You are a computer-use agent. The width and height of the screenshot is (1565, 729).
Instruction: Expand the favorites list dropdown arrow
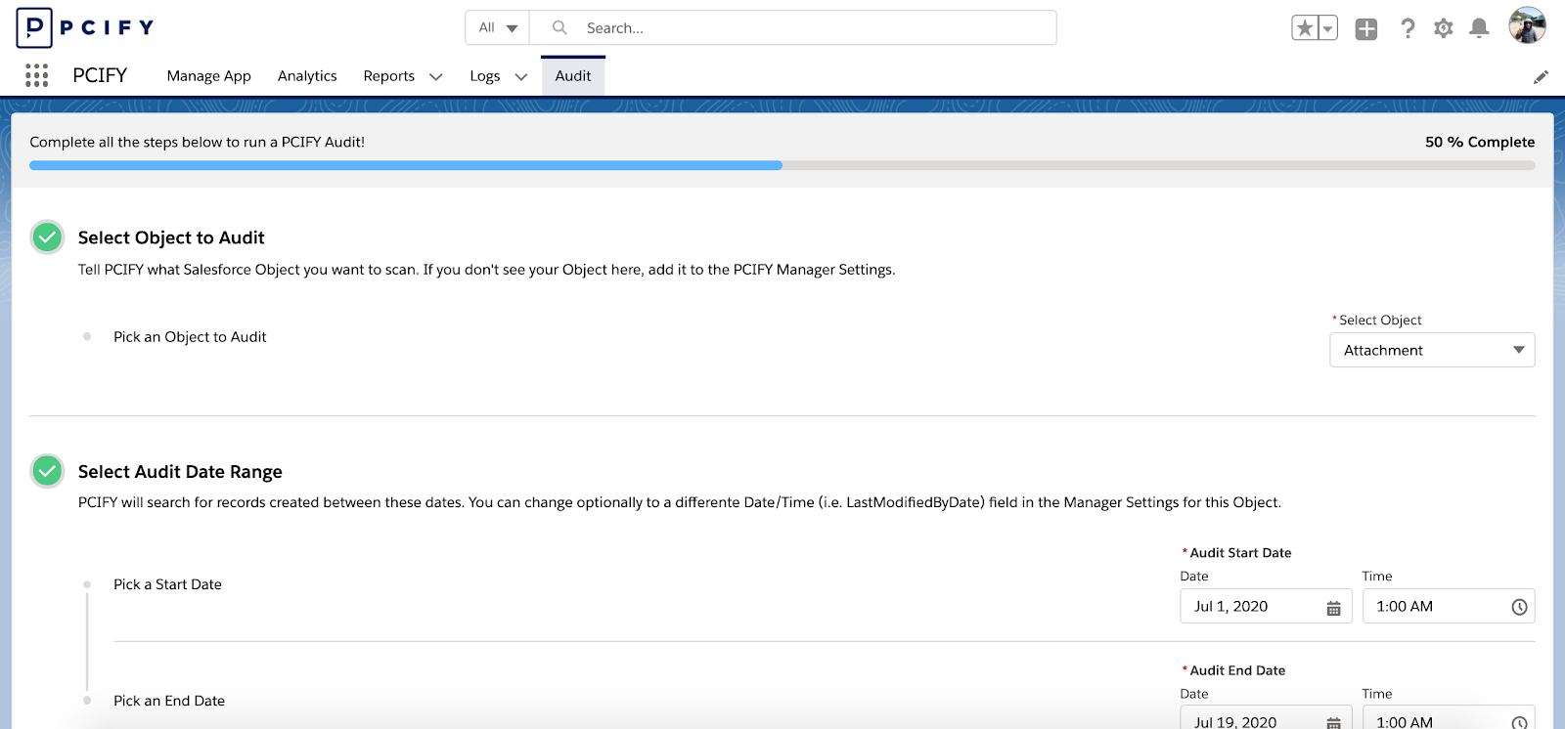(x=1328, y=28)
